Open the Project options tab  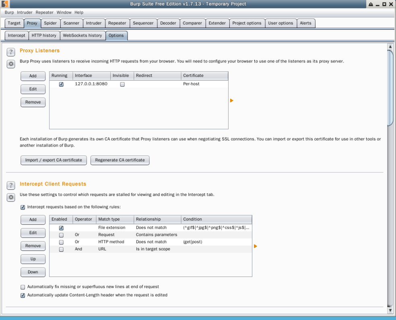247,23
